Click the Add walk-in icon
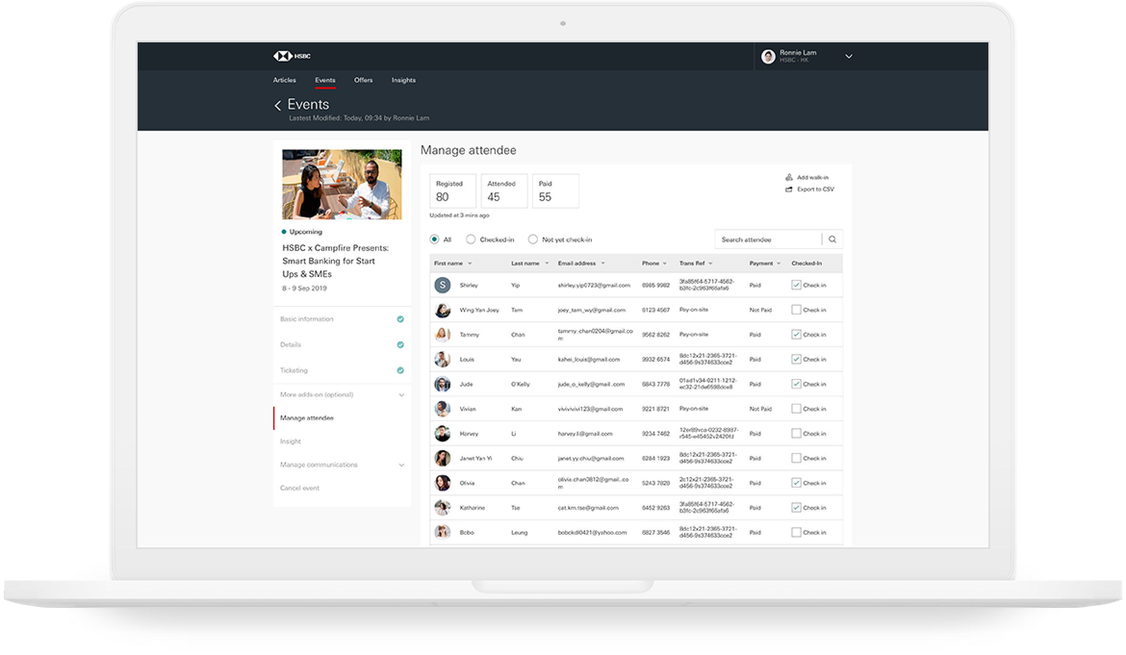The width and height of the screenshot is (1126, 655). click(x=789, y=177)
